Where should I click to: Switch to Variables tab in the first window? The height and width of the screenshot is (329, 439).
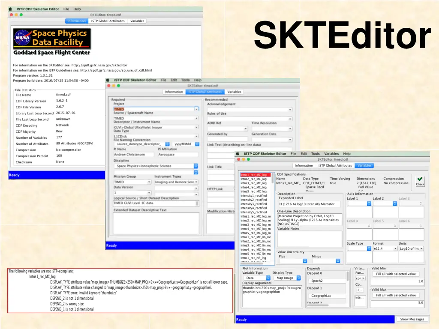click(x=137, y=21)
